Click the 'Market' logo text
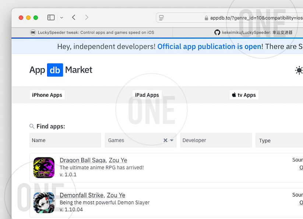This screenshot has height=219, width=303. click(x=79, y=70)
